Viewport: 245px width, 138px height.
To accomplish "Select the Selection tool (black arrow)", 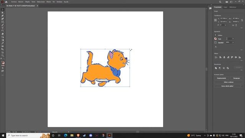I will coord(3,10).
